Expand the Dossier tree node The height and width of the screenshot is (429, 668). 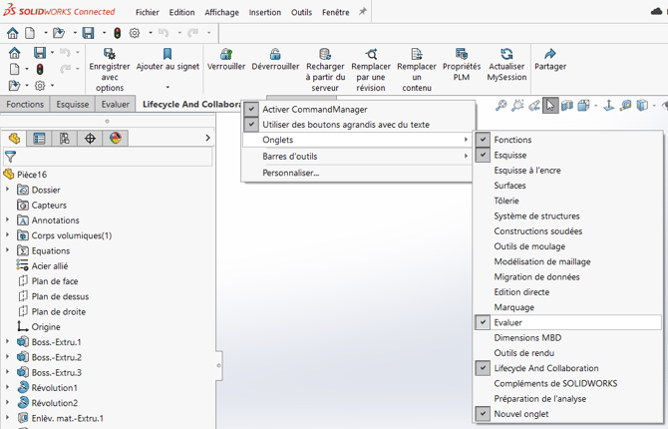[x=7, y=189]
